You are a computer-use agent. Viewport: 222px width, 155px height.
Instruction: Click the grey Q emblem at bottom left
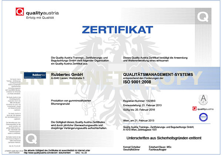click(31, 139)
